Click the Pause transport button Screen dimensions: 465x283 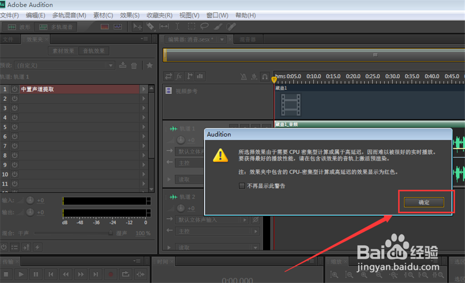coord(36,275)
